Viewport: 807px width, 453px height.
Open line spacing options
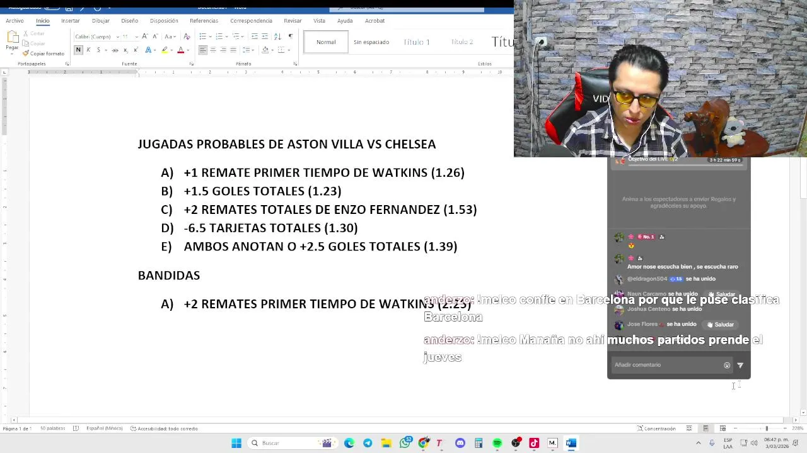(x=248, y=50)
